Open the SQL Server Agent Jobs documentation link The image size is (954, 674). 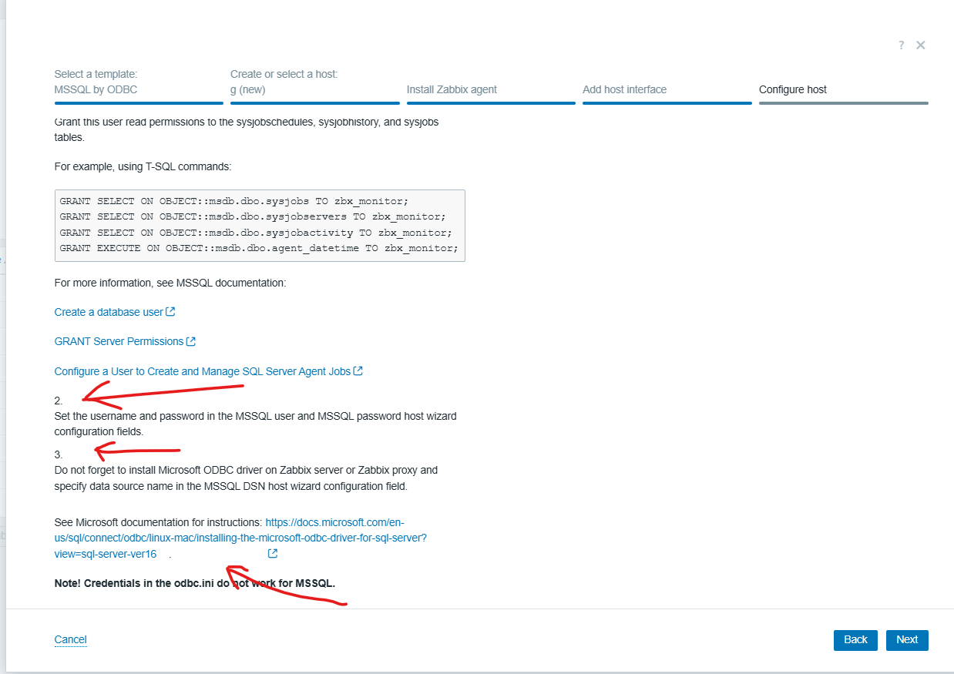click(208, 371)
